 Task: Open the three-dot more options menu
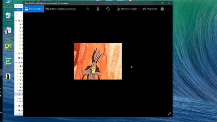coord(169,9)
